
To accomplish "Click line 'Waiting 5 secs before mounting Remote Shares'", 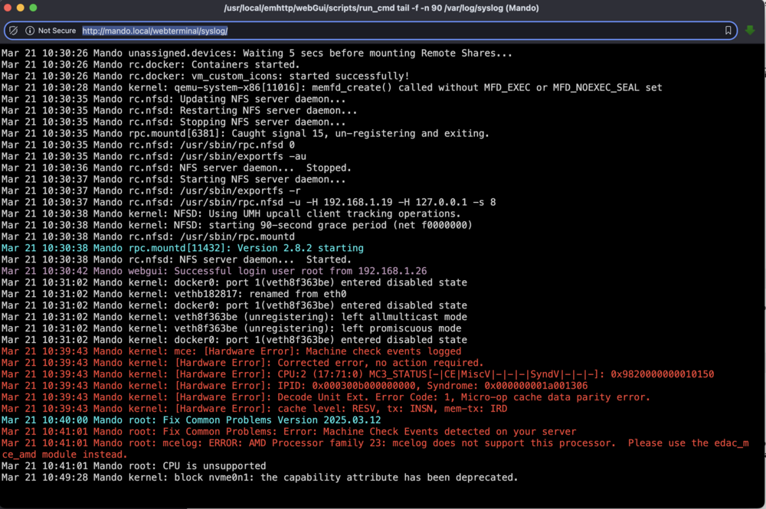I will point(257,53).
